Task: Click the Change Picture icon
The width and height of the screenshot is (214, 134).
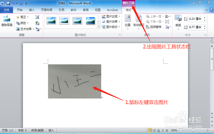Action: (37, 23)
